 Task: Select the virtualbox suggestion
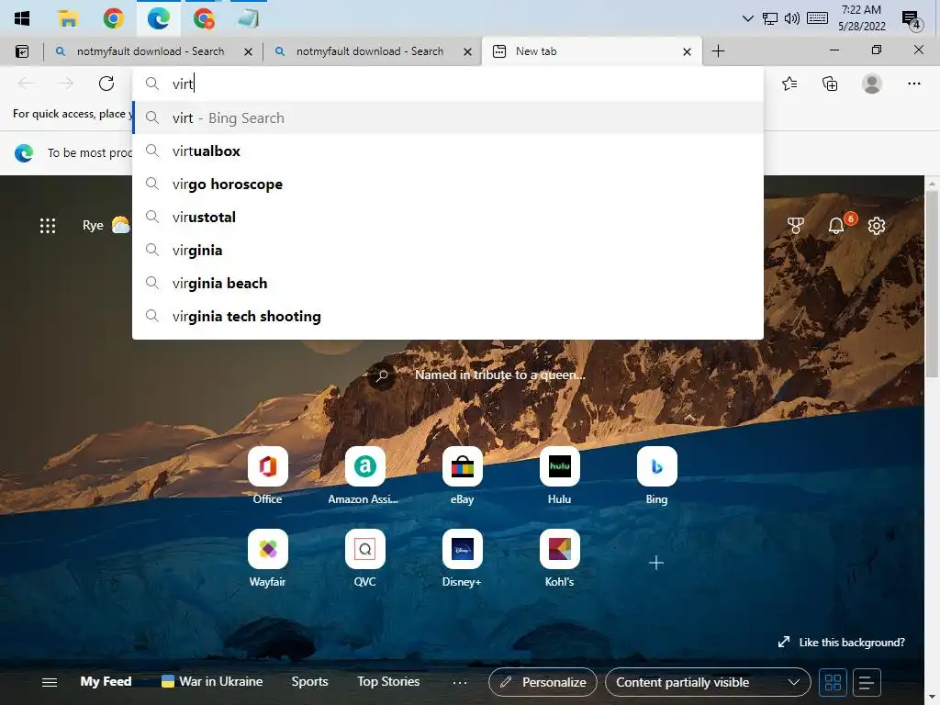pos(447,151)
